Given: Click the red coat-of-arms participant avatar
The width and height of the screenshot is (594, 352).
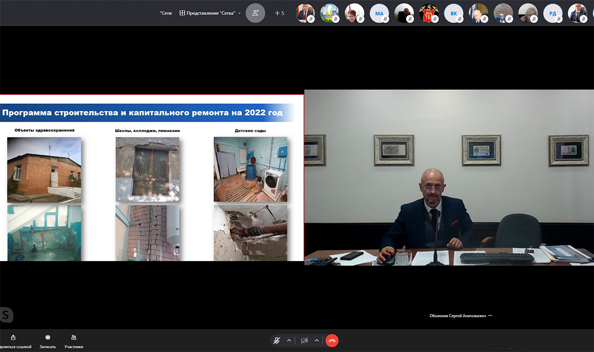Looking at the screenshot, I should 429,13.
